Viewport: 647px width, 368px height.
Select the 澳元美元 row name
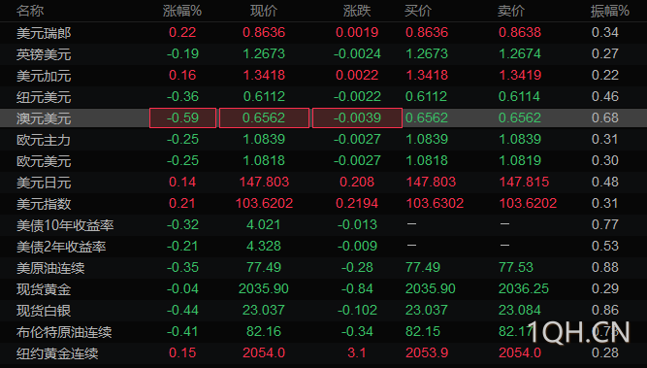44,118
